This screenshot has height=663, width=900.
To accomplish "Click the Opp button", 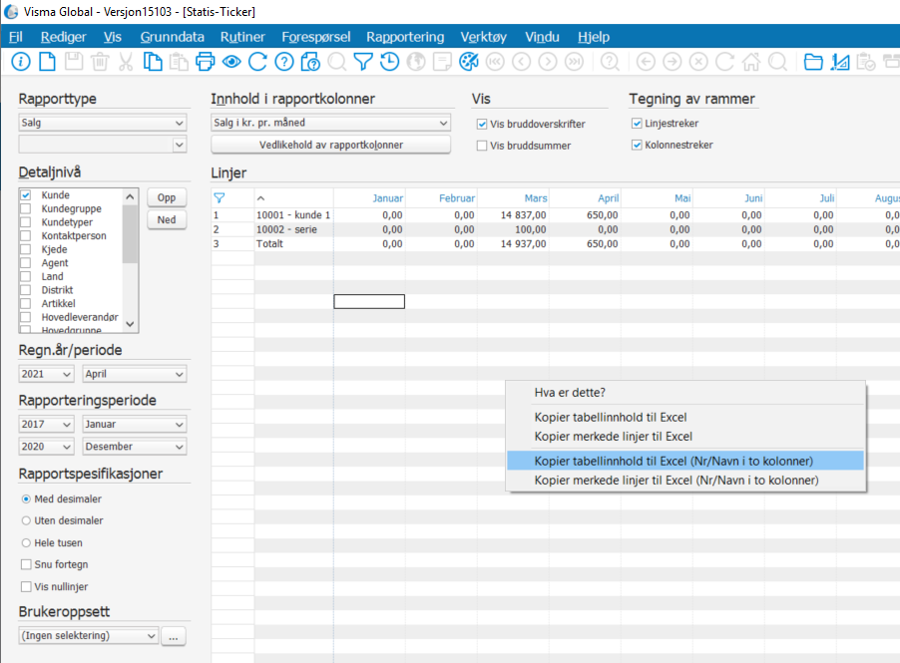I will click(167, 197).
